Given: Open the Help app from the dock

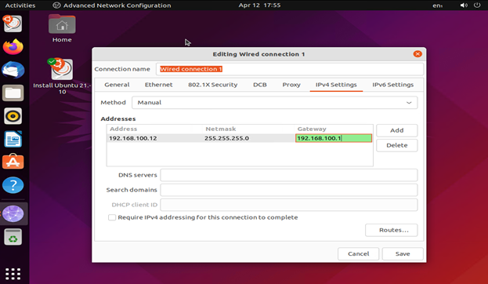Looking at the screenshot, I should click(x=13, y=185).
